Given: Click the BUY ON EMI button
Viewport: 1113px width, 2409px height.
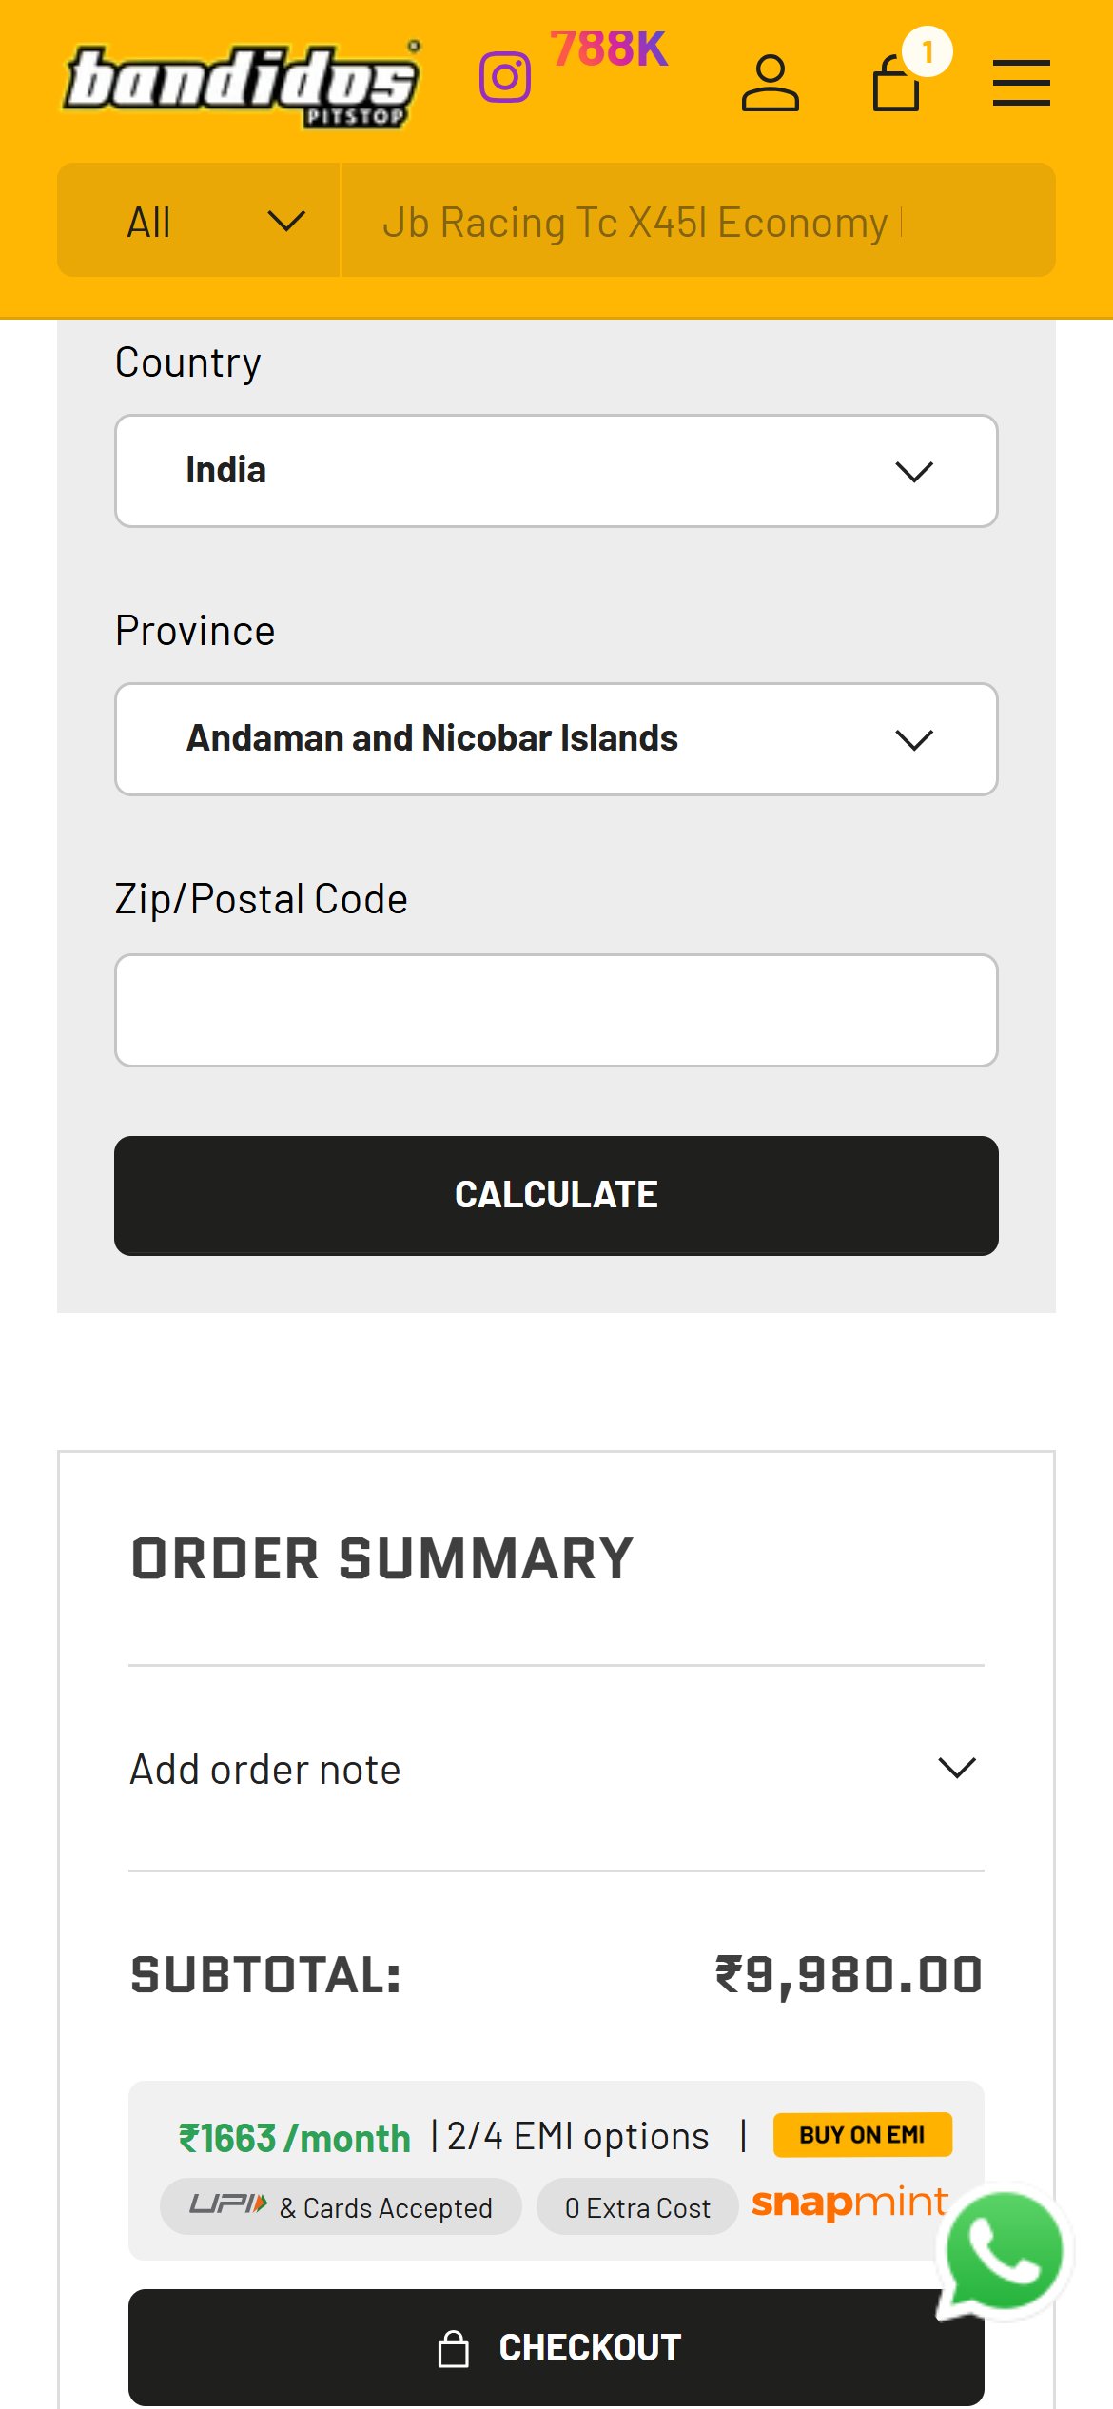Looking at the screenshot, I should tap(862, 2135).
